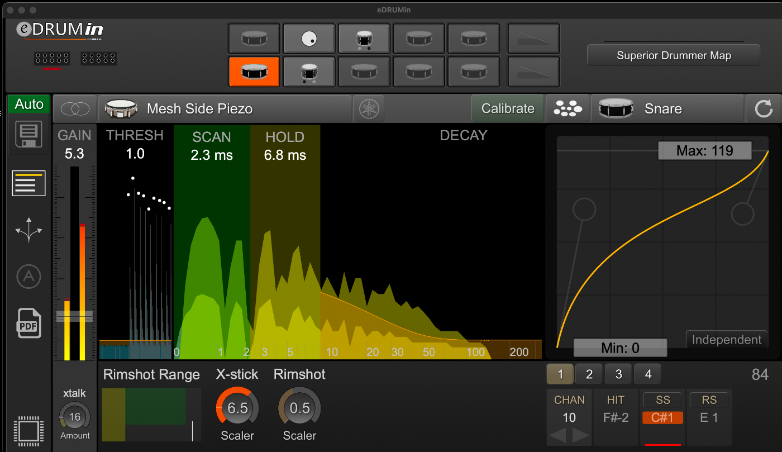Select the second device connector icon

pos(98,58)
